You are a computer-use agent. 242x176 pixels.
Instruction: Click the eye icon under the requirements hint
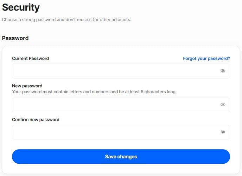point(223,105)
